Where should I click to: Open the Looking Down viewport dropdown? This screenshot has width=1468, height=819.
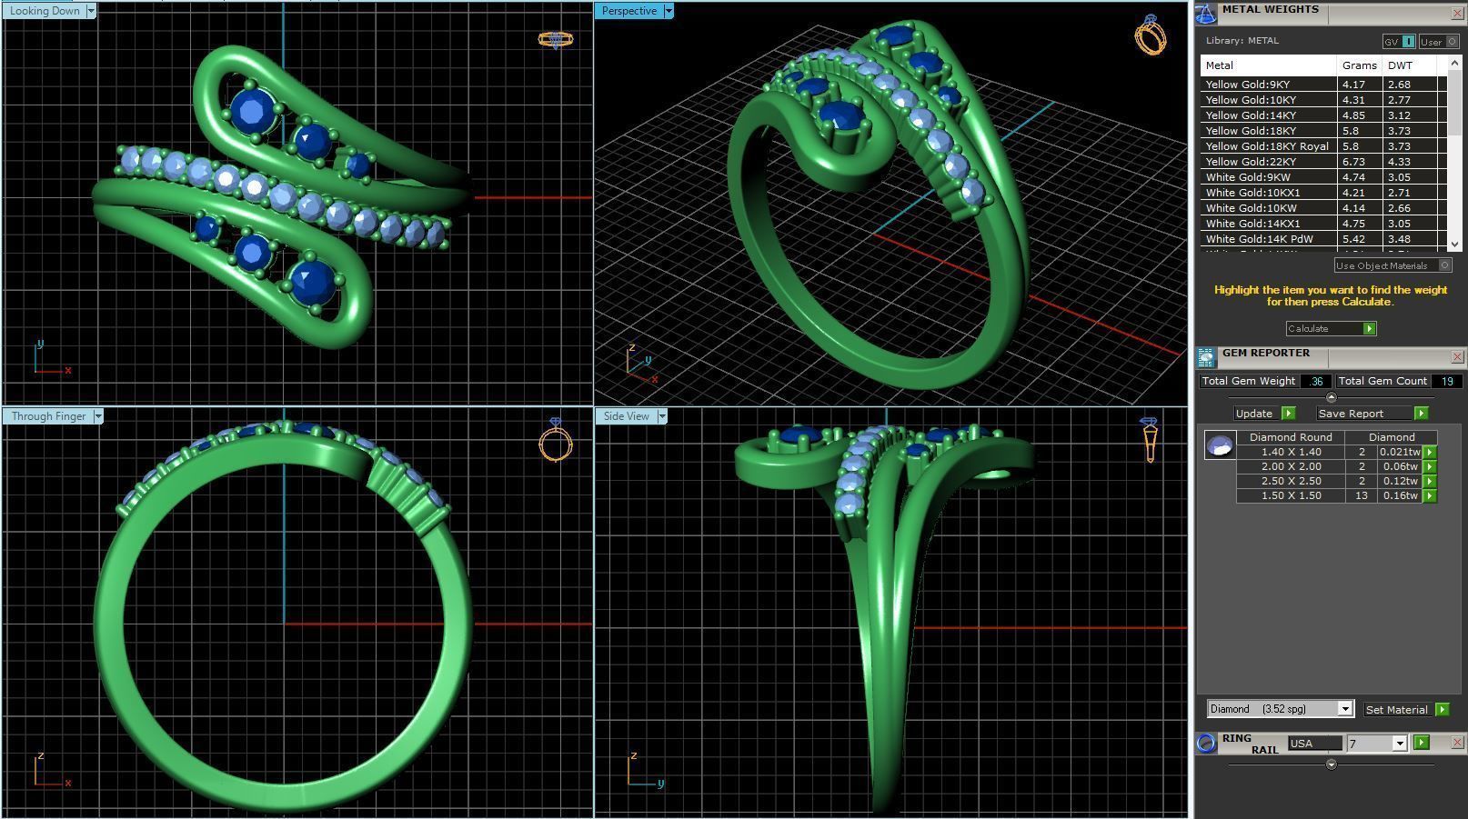pyautogui.click(x=91, y=11)
